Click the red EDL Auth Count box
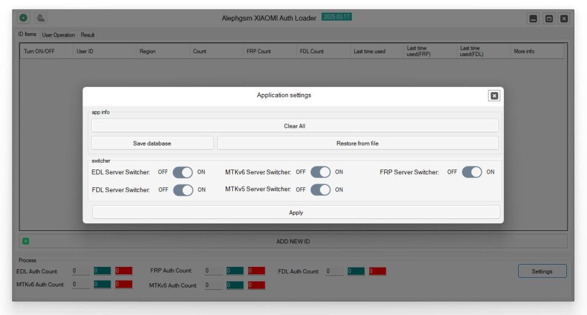 point(124,270)
